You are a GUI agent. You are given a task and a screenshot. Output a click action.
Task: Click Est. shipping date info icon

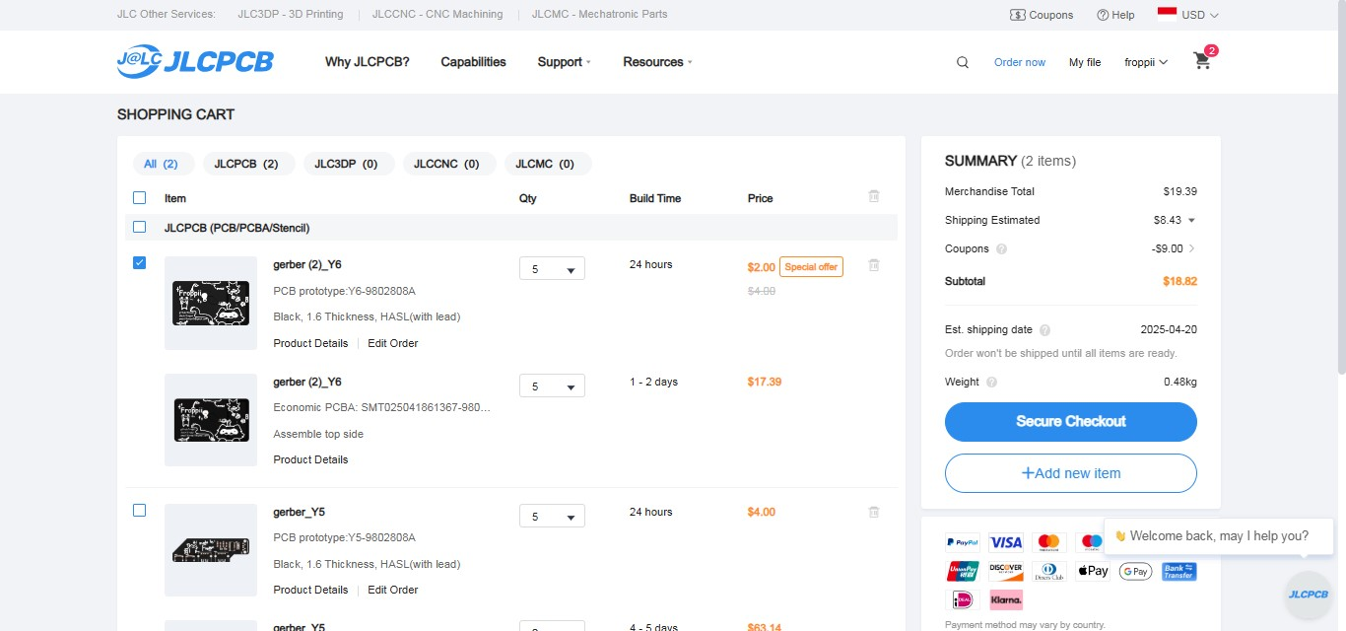(x=1044, y=330)
